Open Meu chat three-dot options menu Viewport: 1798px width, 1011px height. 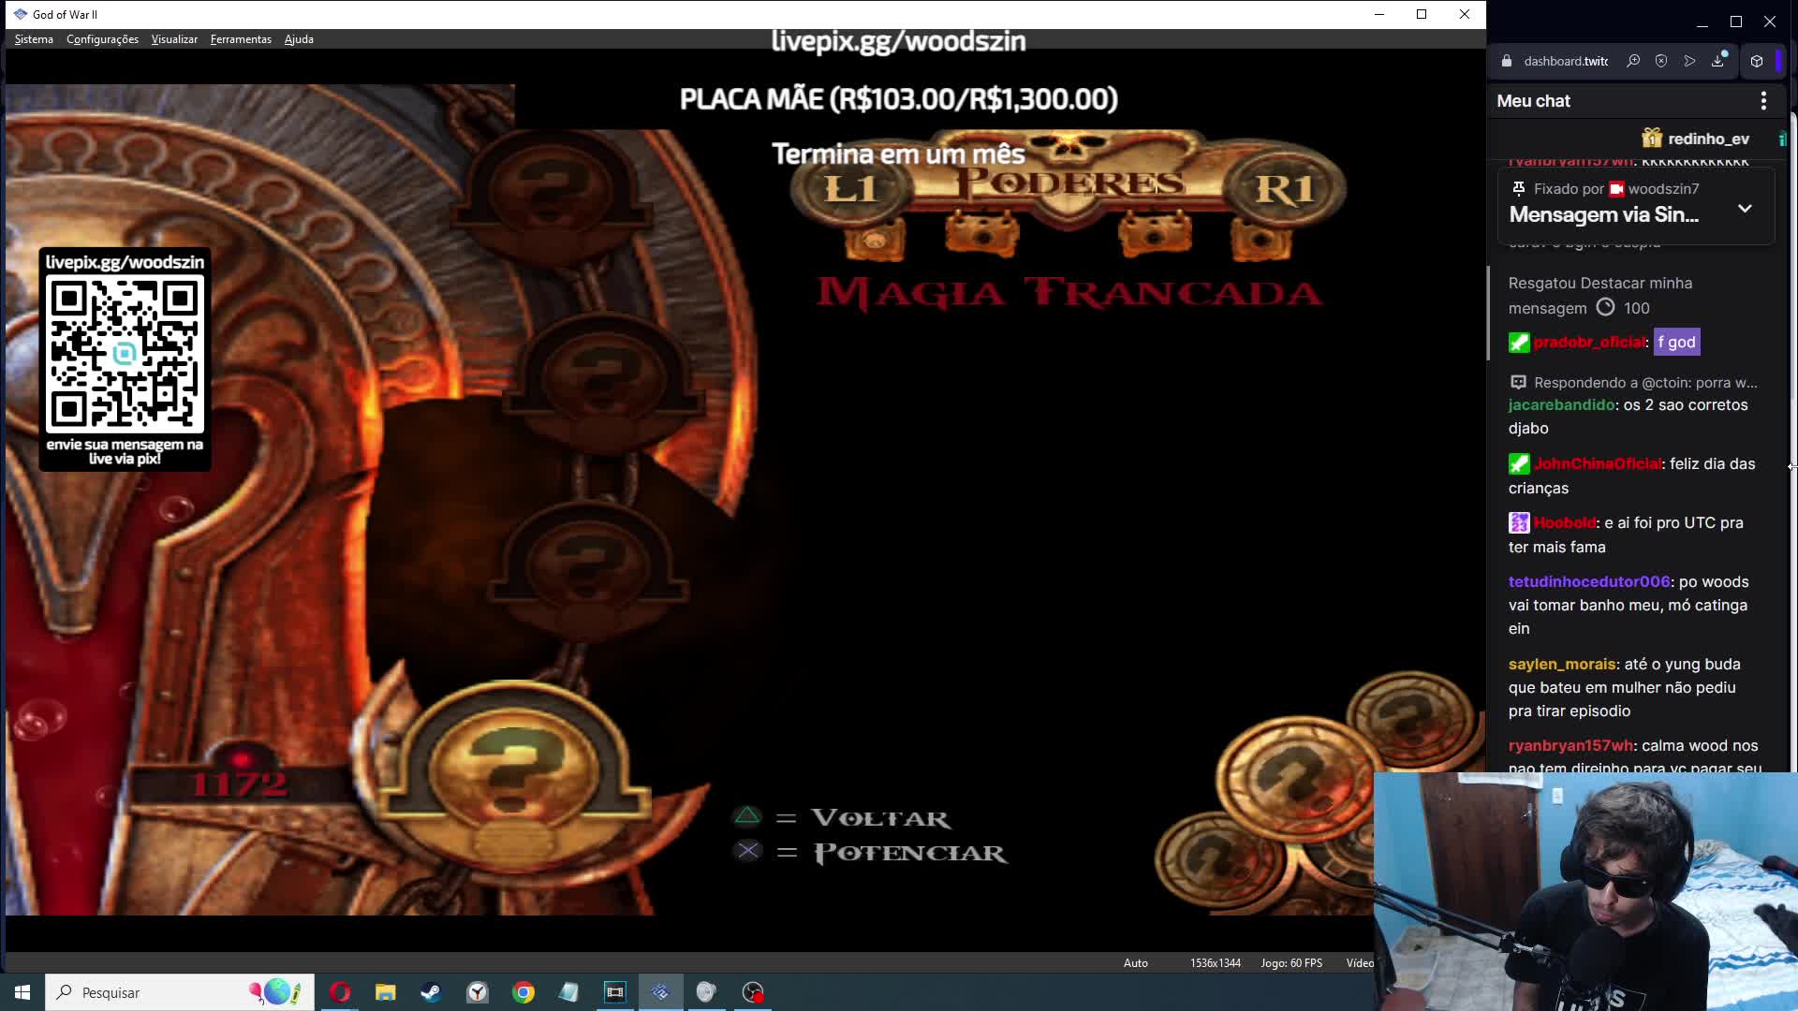click(1763, 100)
